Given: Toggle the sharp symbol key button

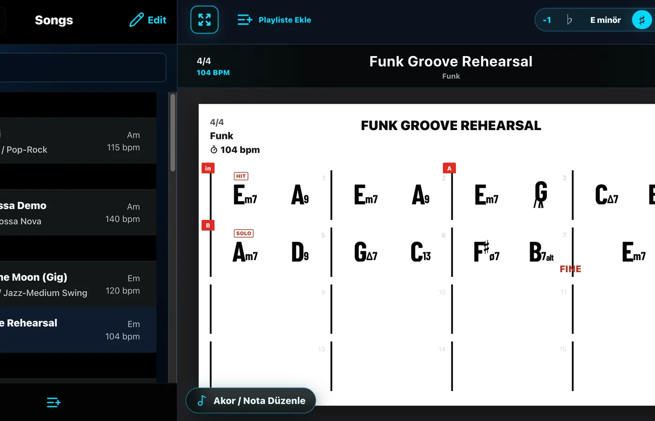Looking at the screenshot, I should [x=641, y=20].
